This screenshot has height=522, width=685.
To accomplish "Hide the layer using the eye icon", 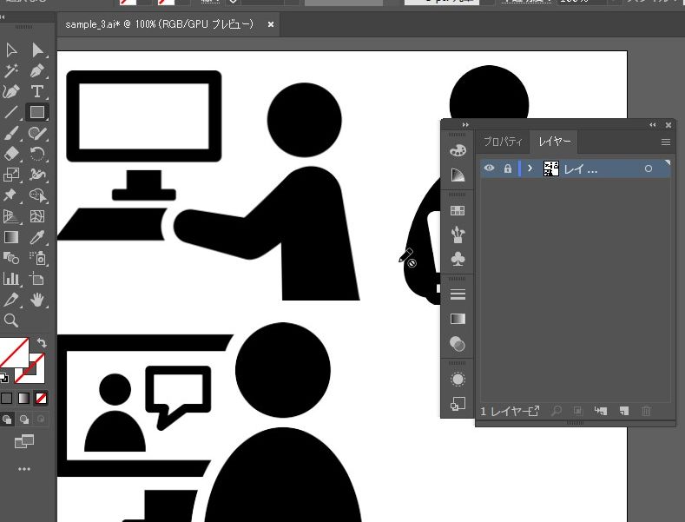I will 490,168.
